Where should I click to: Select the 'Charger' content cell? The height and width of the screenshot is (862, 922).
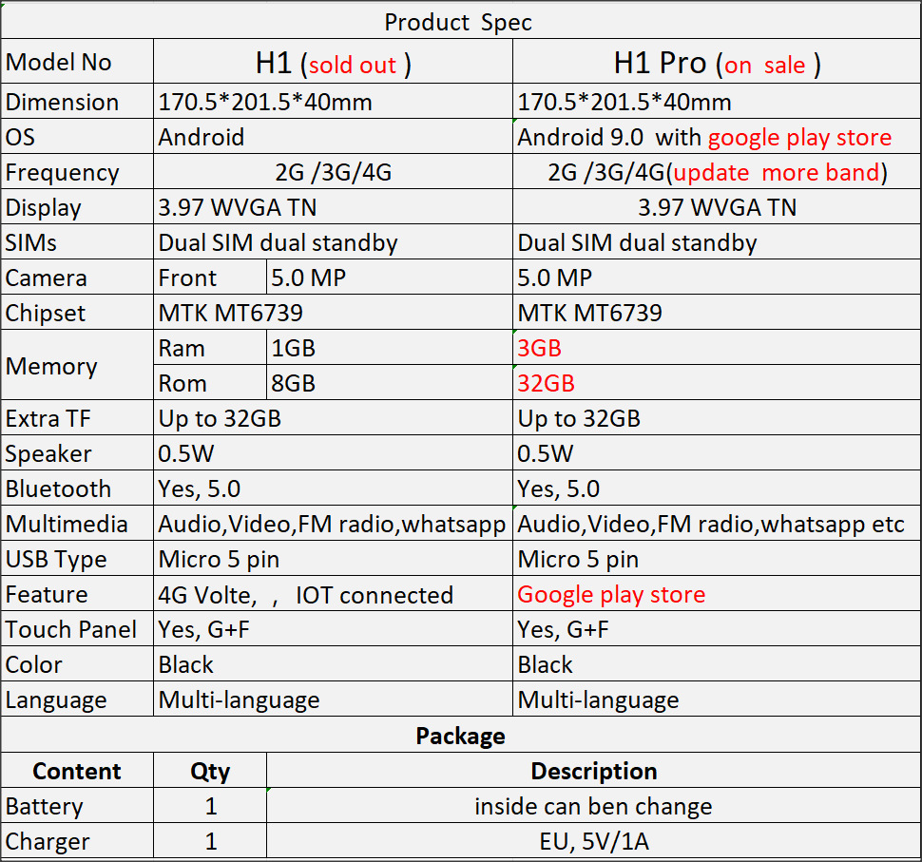(x=77, y=841)
